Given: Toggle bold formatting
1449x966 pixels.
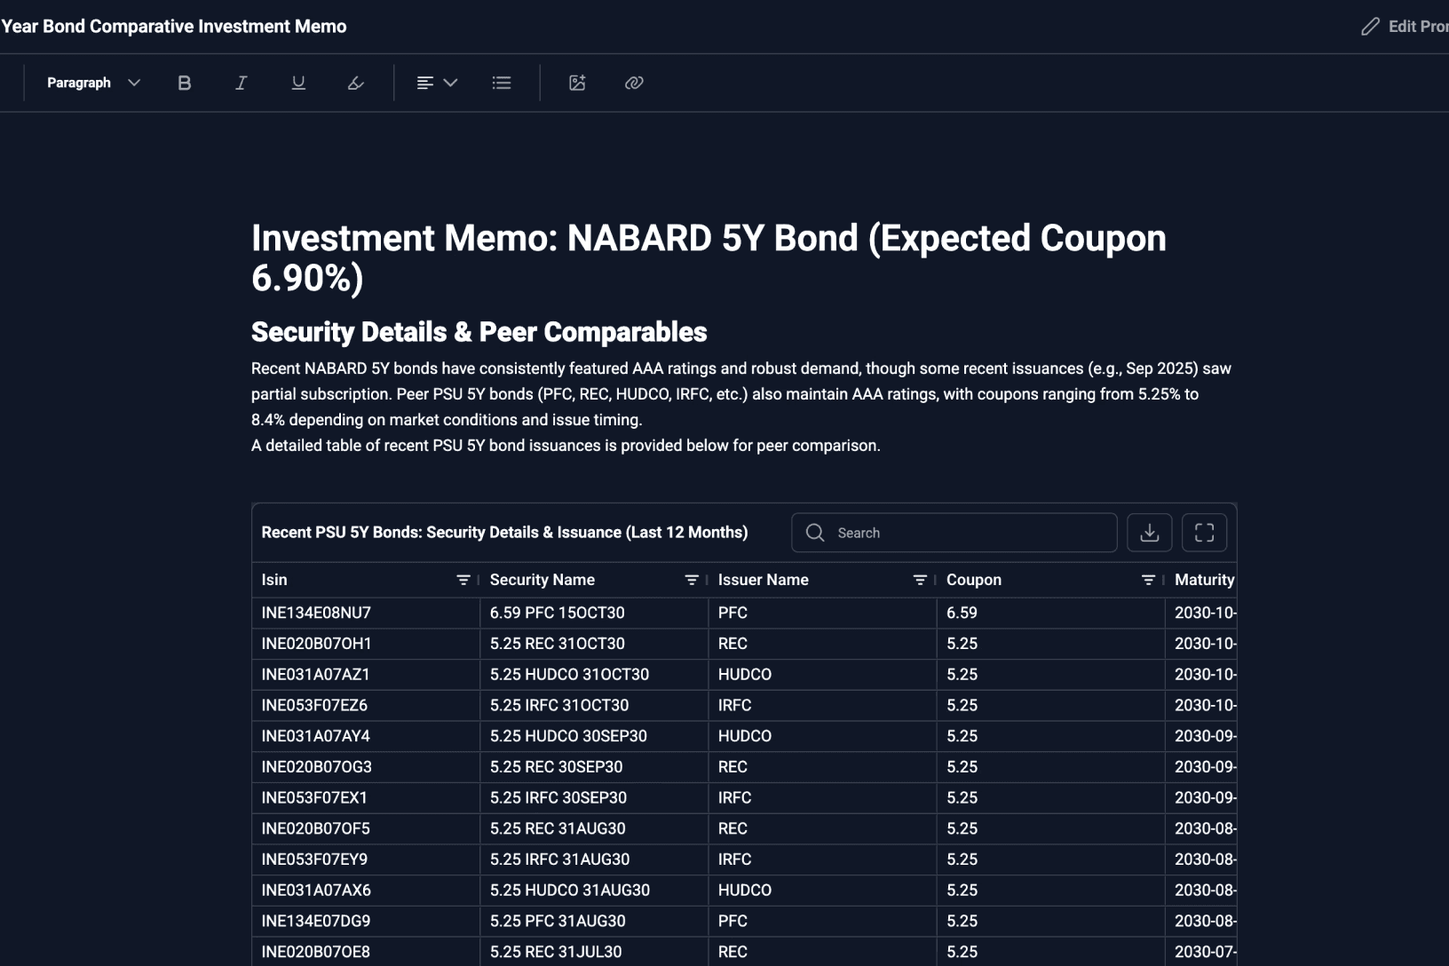Looking at the screenshot, I should [185, 83].
